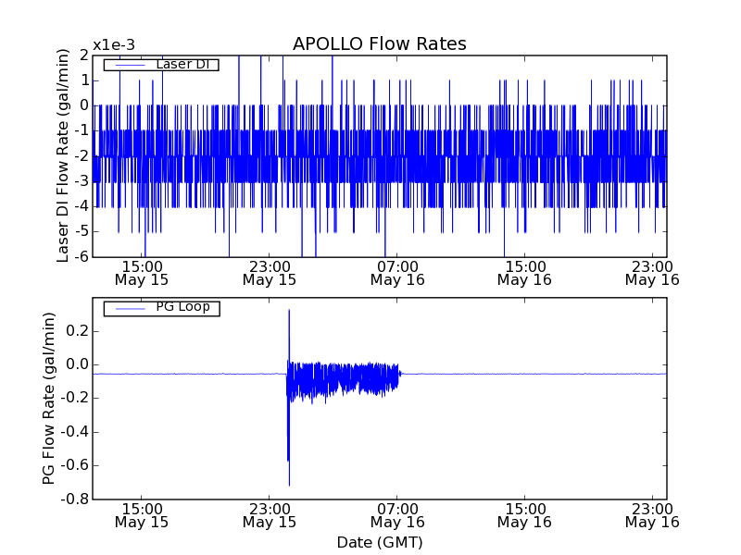Click bottom plot's 23:00 May 15 tick label
The width and height of the screenshot is (741, 555).
tap(270, 514)
